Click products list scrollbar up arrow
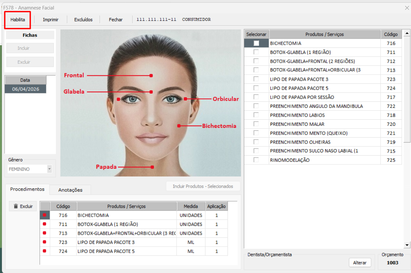 click(x=407, y=33)
